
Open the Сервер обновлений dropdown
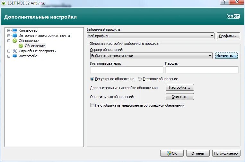(x=151, y=56)
